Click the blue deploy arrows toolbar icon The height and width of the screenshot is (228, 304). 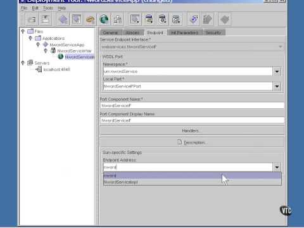coord(194,20)
